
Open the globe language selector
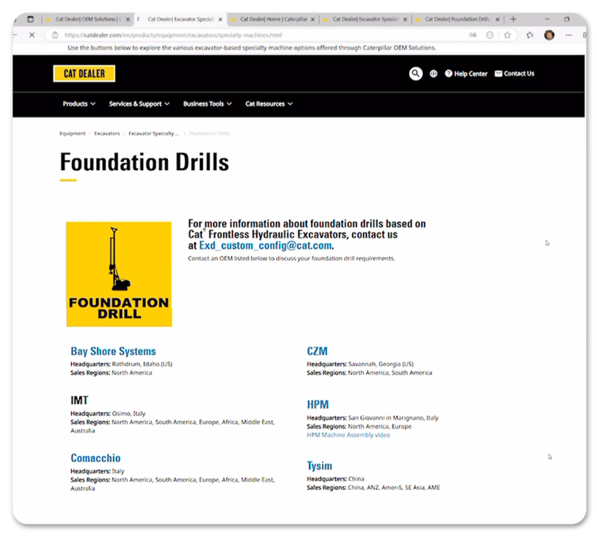coord(433,73)
